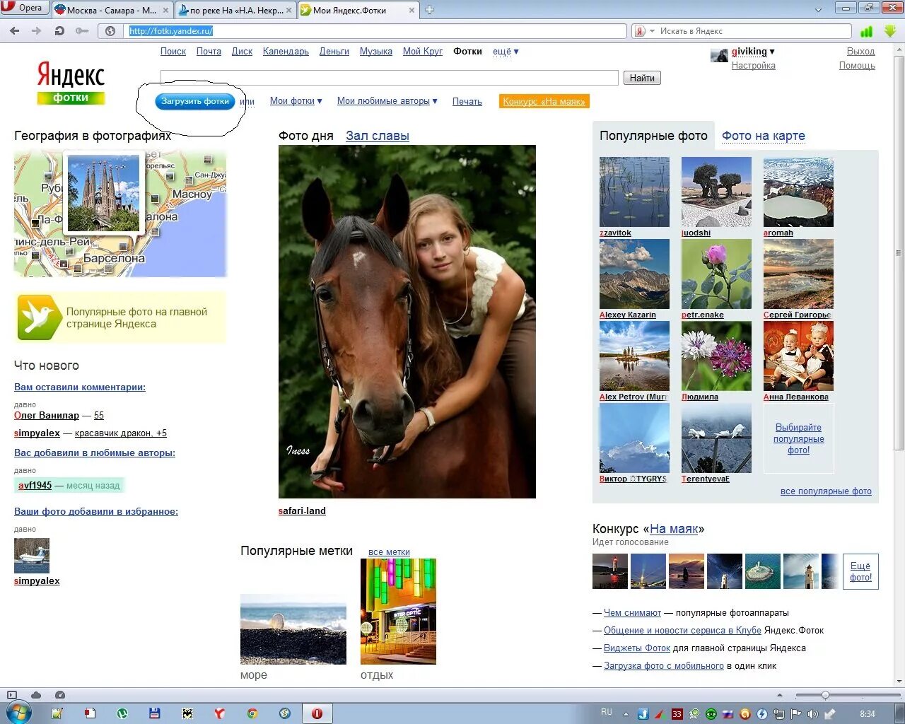905x724 pixels.
Task: Open the zoom menu arrow in status bar
Action: coord(780,695)
